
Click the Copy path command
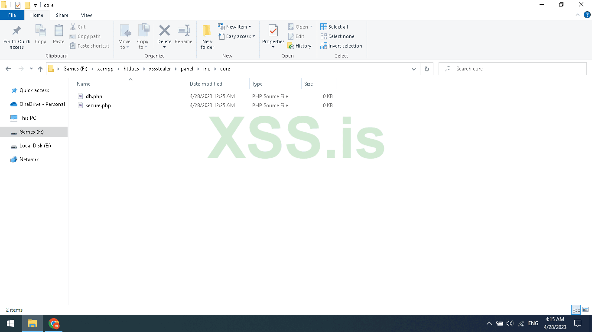(x=85, y=36)
